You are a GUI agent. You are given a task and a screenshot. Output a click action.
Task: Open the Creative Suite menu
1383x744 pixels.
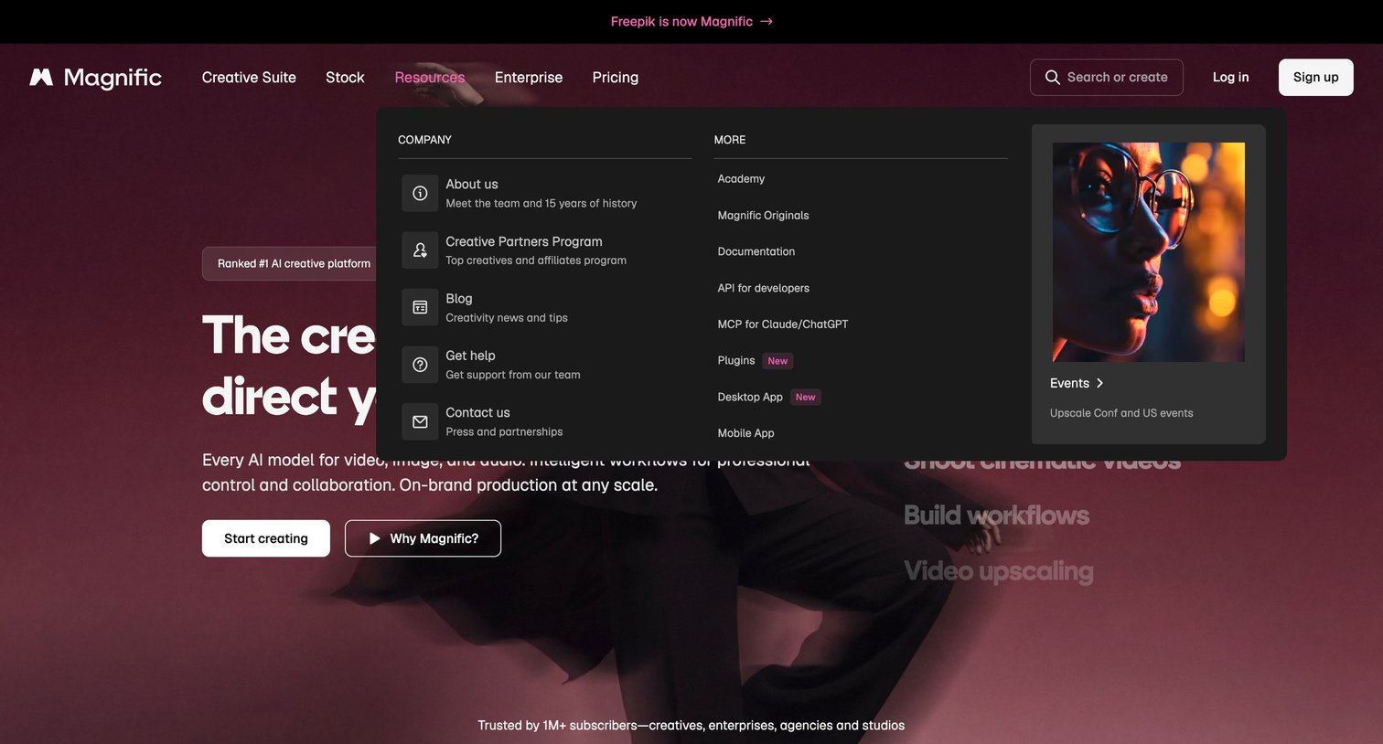pyautogui.click(x=249, y=78)
